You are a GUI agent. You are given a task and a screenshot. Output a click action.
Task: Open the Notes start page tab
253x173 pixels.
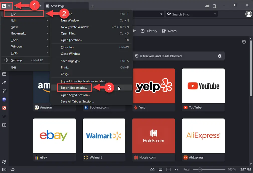coord(170,31)
